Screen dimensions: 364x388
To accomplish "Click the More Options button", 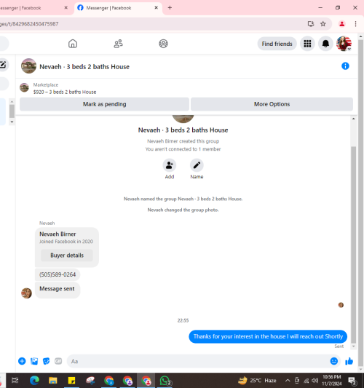I will (x=272, y=104).
